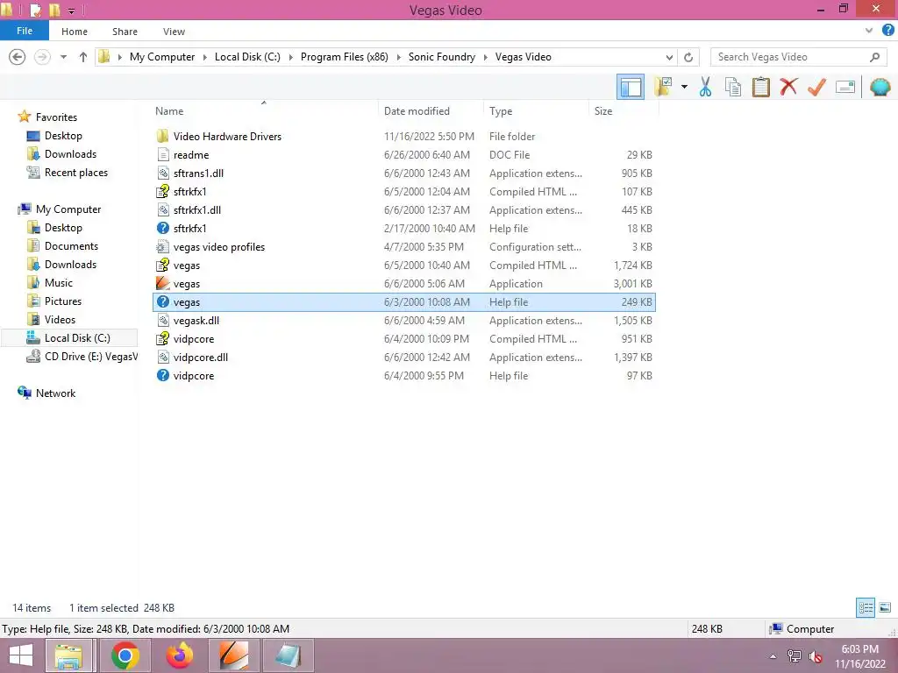Select the readme DOC file

click(404, 154)
